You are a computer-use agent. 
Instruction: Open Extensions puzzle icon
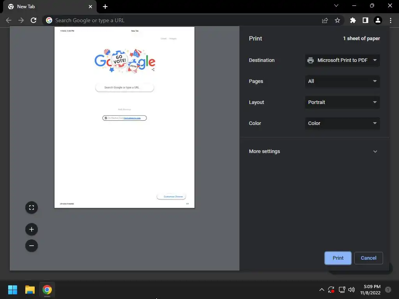pos(353,20)
